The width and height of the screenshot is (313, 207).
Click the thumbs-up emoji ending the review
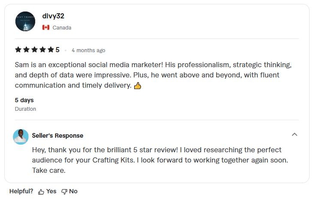coord(138,86)
